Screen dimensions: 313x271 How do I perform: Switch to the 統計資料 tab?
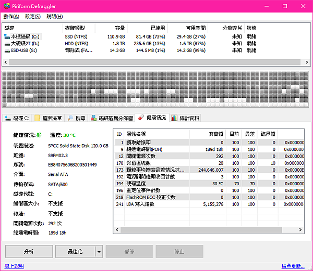pos(185,118)
